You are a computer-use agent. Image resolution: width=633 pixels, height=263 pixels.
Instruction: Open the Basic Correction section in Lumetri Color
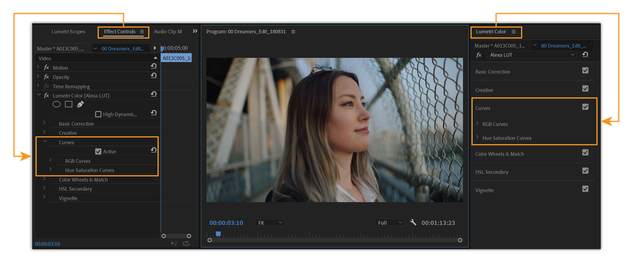pyautogui.click(x=493, y=72)
